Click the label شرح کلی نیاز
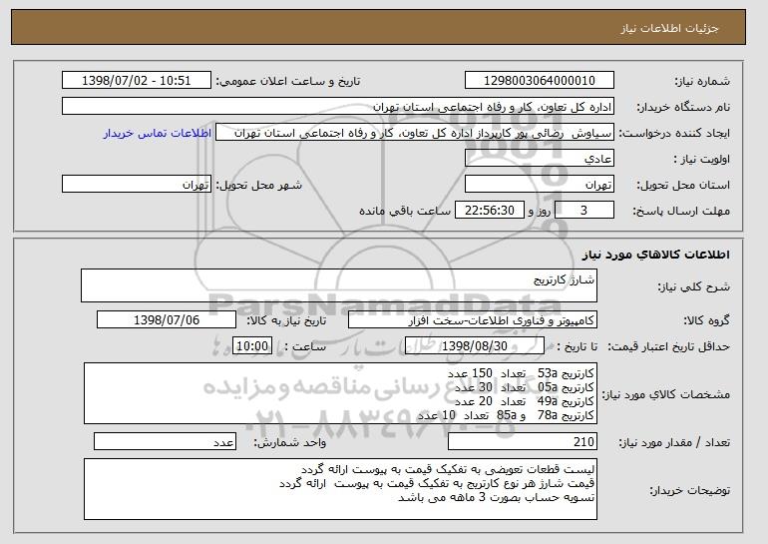 (x=693, y=286)
